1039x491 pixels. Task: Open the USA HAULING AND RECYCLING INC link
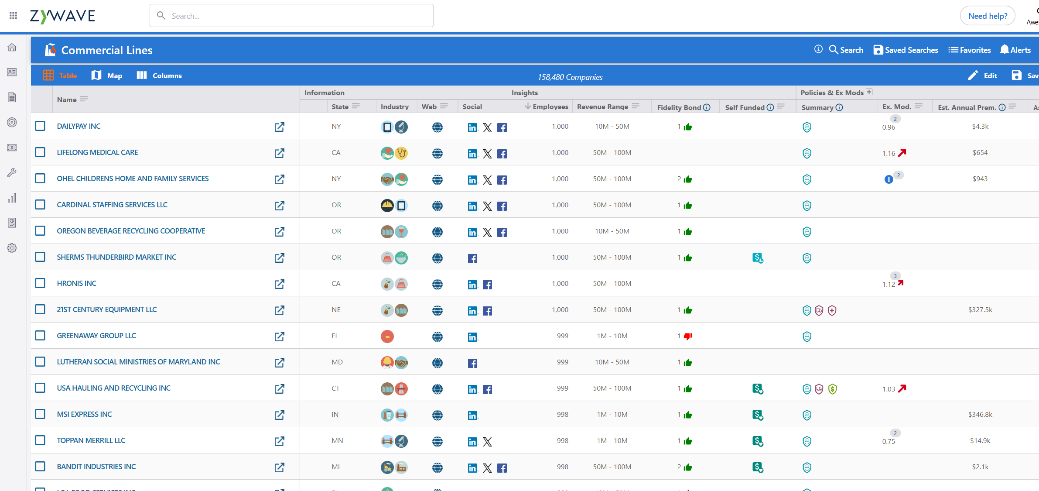click(113, 388)
